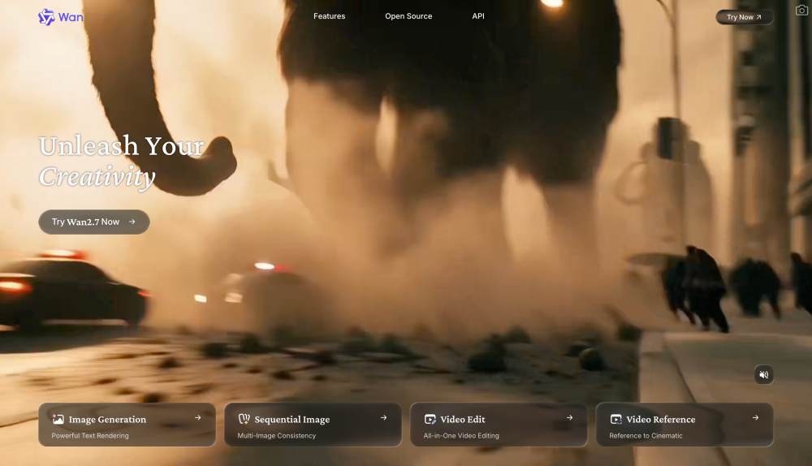
Task: Click 'Multi-Image Consistency' text
Action: click(x=277, y=436)
